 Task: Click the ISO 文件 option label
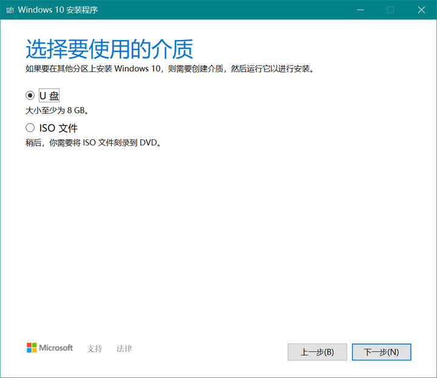tap(58, 128)
